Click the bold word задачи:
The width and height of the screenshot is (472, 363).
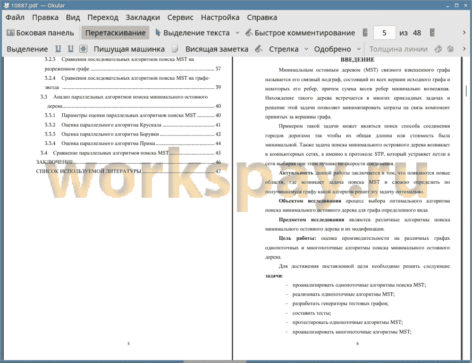coord(274,276)
